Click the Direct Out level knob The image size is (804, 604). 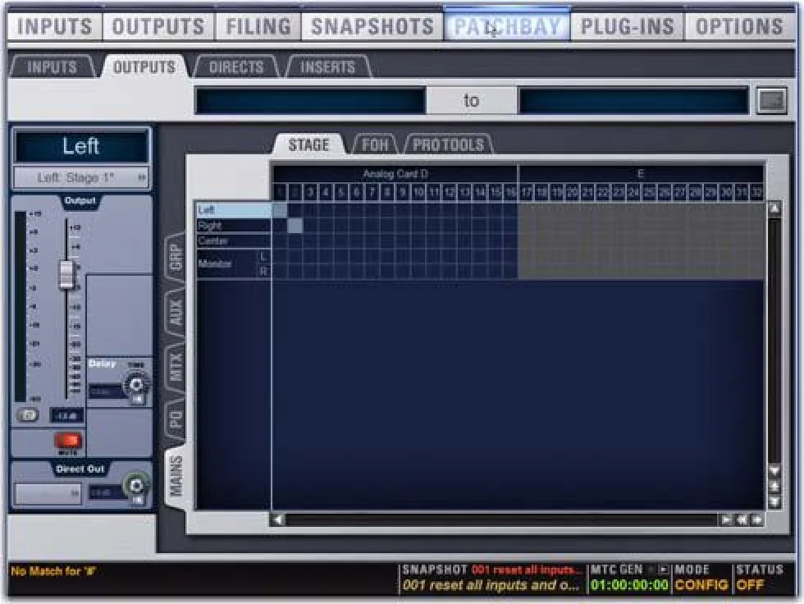click(136, 484)
